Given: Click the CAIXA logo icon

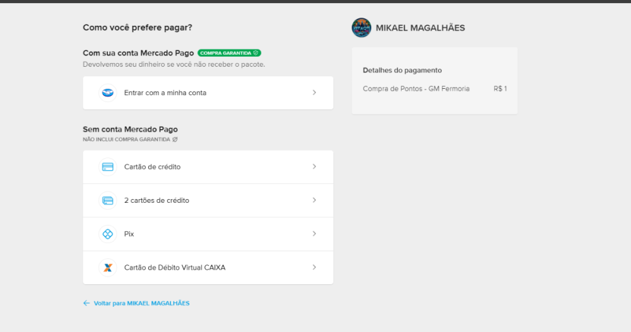Looking at the screenshot, I should 108,267.
